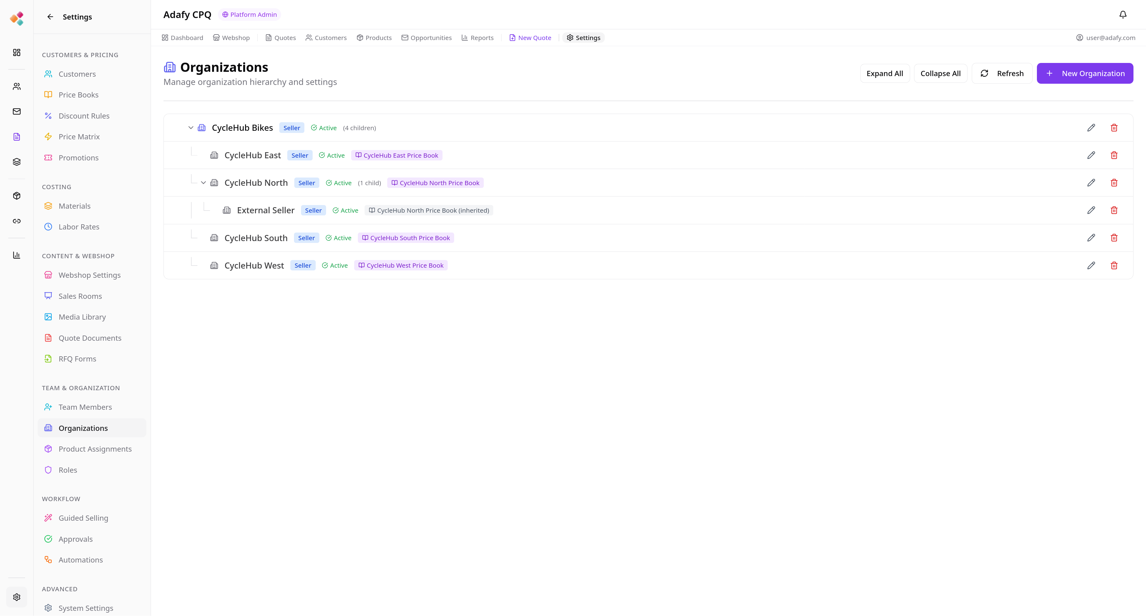Image resolution: width=1146 pixels, height=616 pixels.
Task: Open CycleHub North Price Book badge
Action: pyautogui.click(x=435, y=183)
